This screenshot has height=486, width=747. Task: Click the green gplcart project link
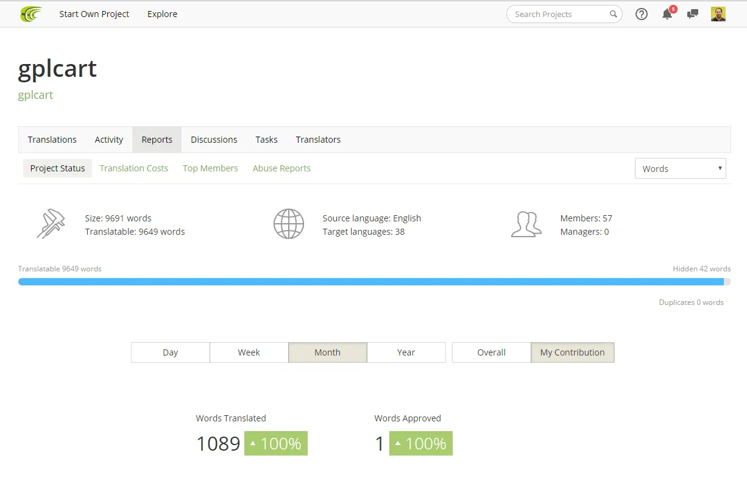pyautogui.click(x=35, y=95)
